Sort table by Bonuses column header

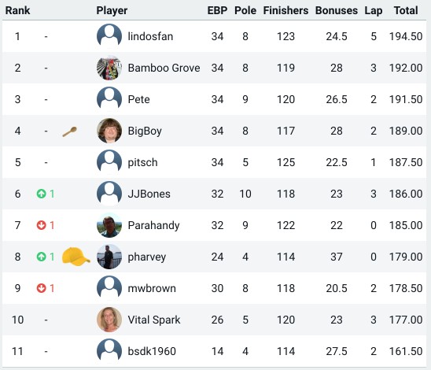click(337, 10)
